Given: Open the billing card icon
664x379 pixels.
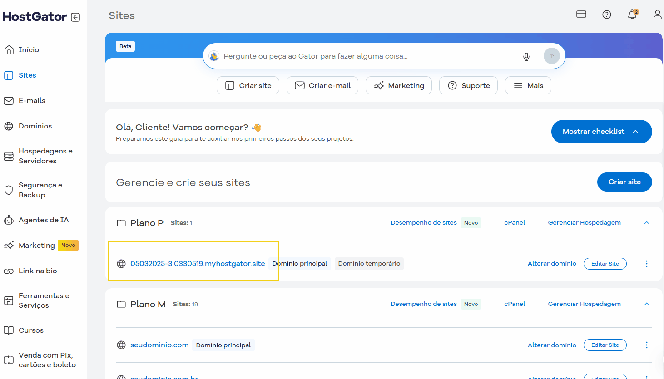Looking at the screenshot, I should (581, 14).
